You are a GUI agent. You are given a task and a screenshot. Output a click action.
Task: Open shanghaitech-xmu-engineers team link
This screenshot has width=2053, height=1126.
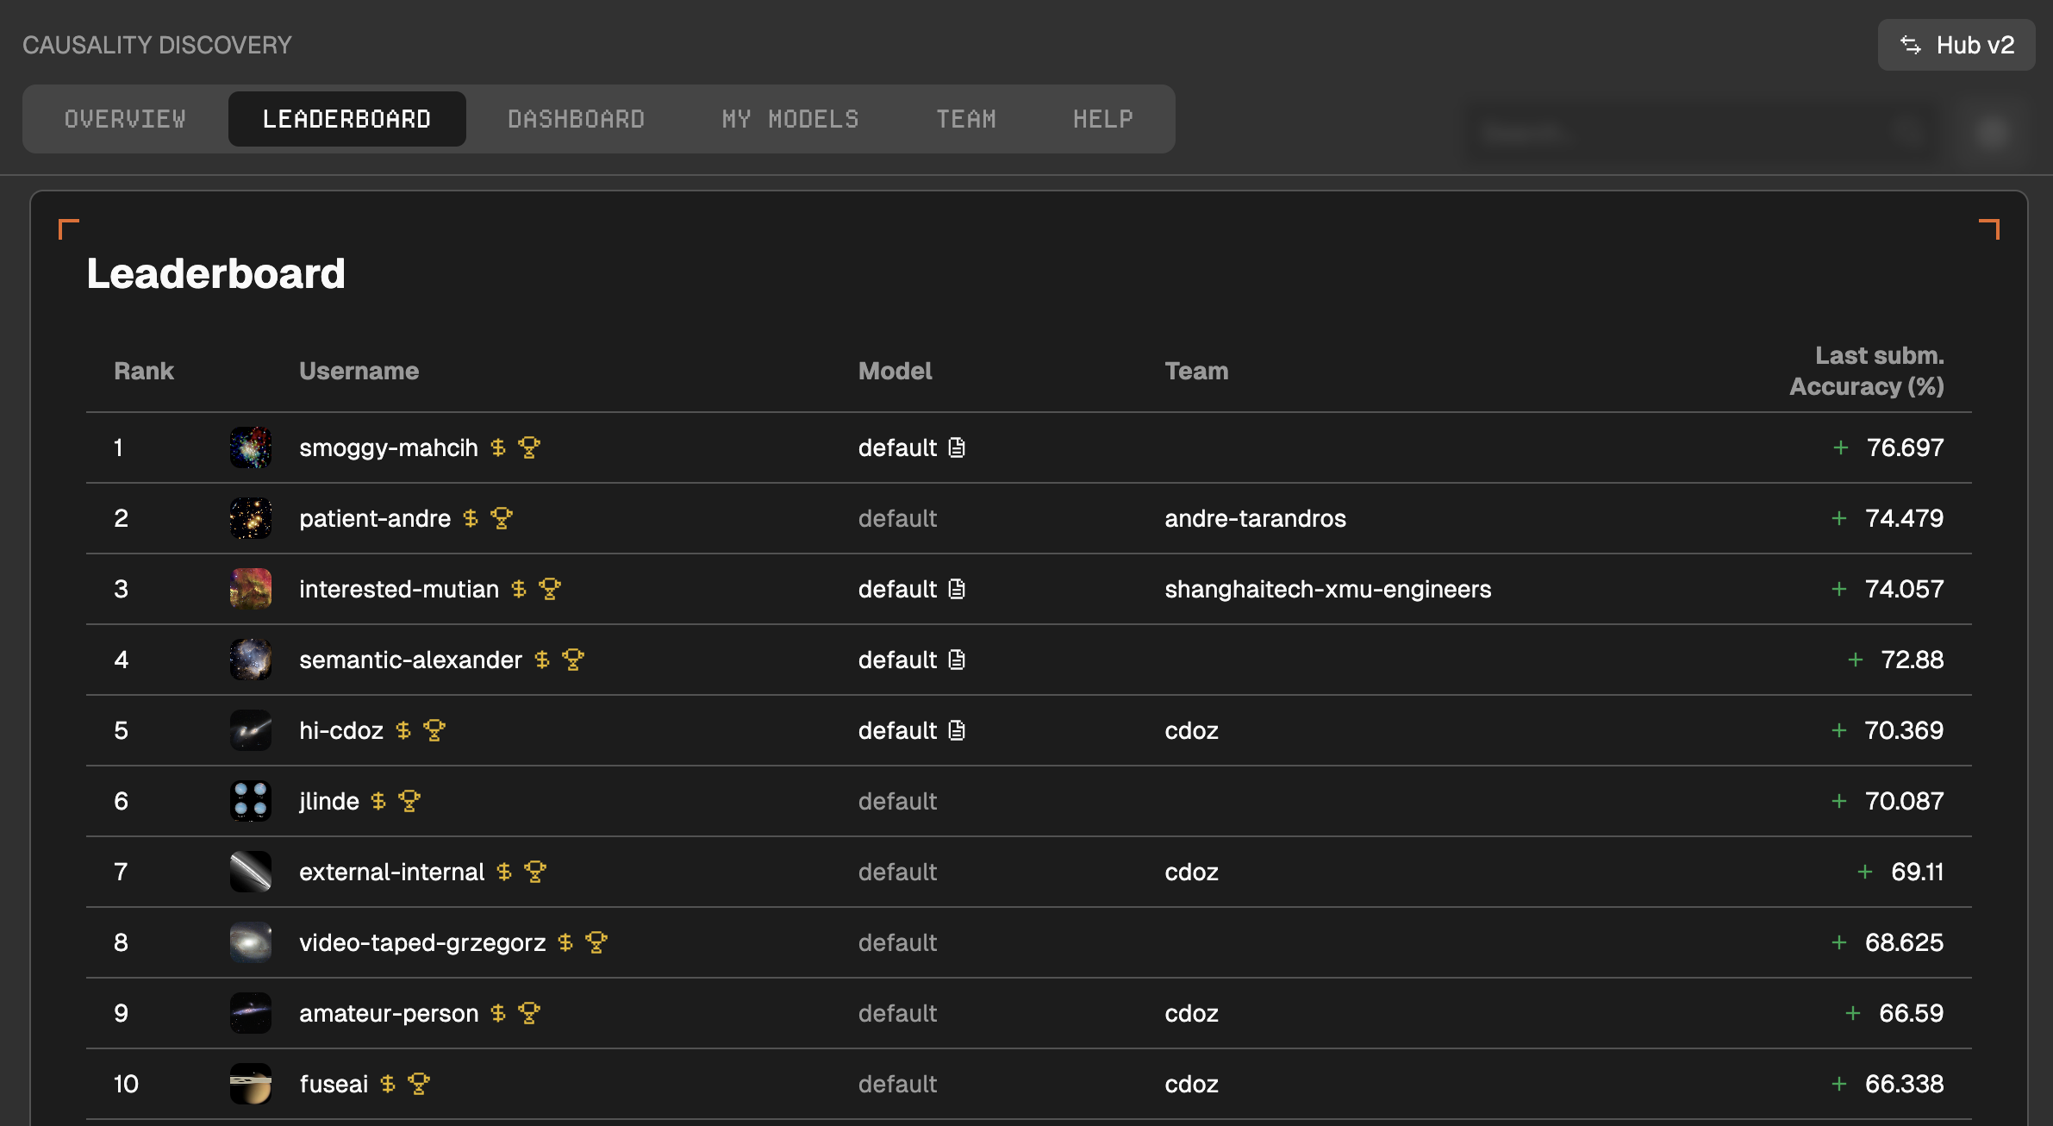click(x=1327, y=589)
